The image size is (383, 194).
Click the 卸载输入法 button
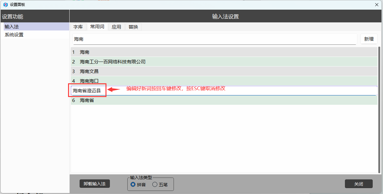tap(95, 184)
